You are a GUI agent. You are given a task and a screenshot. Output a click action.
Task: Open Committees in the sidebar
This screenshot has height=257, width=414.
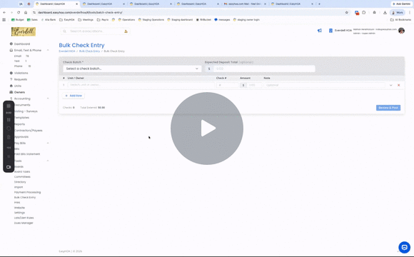(22, 177)
